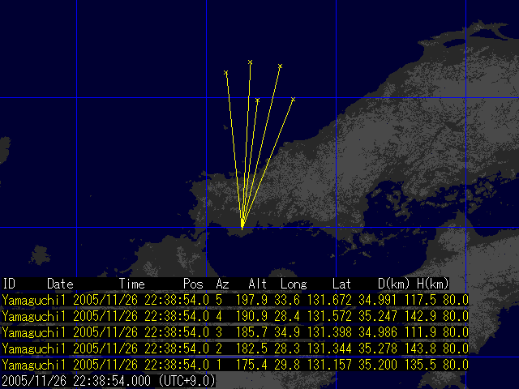Screen dimensions: 519x389
Task: Click the Az column header
Action: 222,284
